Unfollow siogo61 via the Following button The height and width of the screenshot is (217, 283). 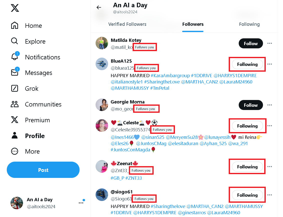point(247,195)
